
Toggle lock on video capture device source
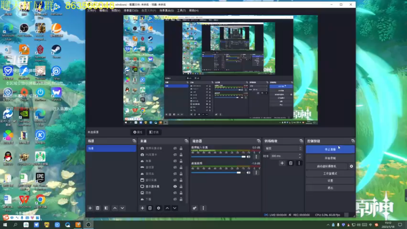(181, 148)
